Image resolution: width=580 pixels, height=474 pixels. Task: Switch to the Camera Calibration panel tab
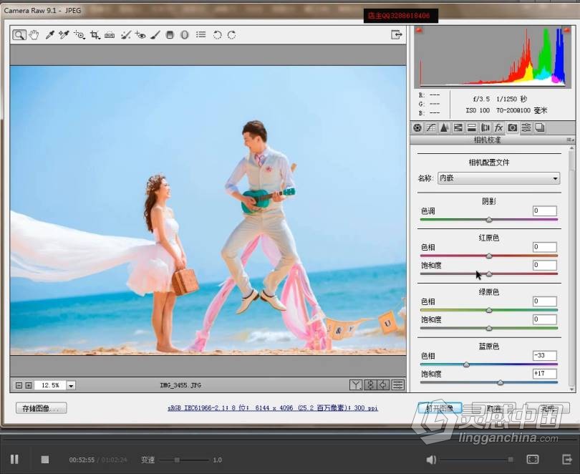point(513,128)
